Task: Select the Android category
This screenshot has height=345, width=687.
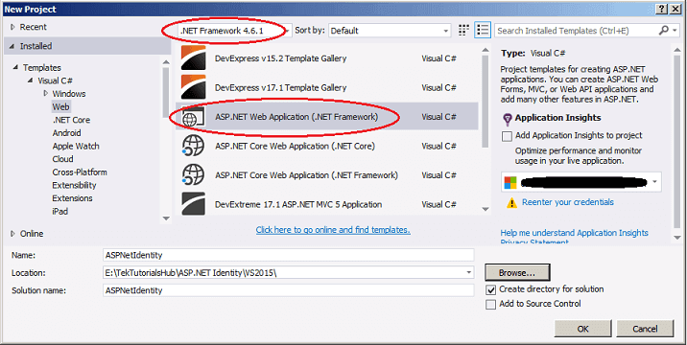Action: pos(66,133)
